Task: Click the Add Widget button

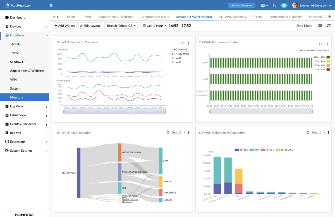Action: (65, 25)
